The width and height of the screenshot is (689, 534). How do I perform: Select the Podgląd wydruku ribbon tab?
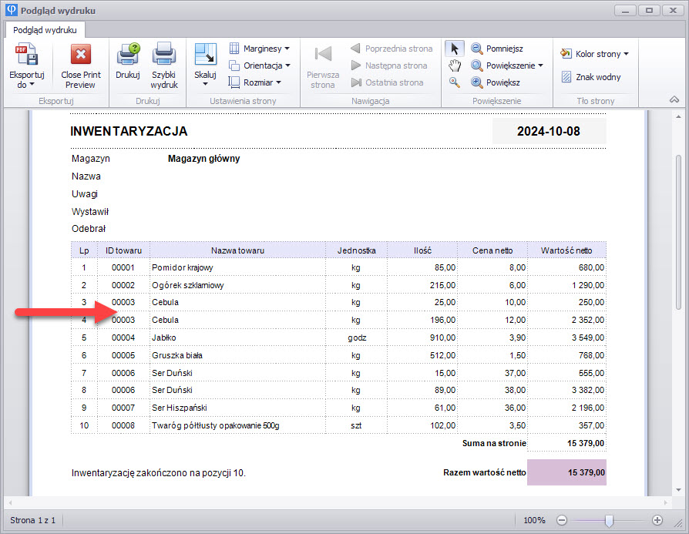pyautogui.click(x=45, y=29)
